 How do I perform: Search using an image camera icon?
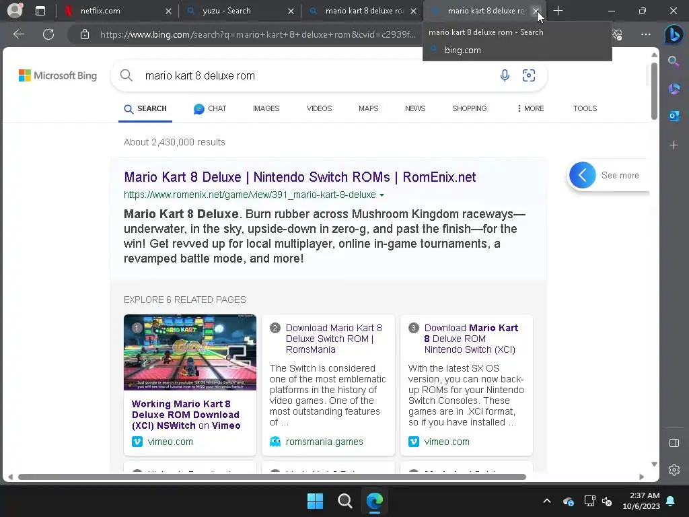(x=529, y=75)
